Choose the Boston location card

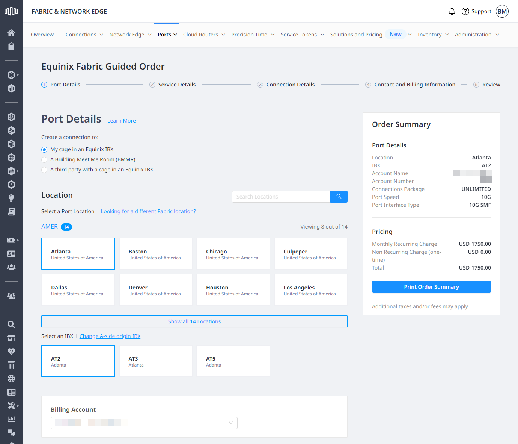(x=156, y=254)
